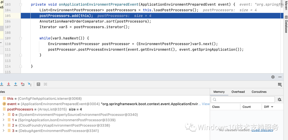Screen dimensions: 288x140
Task: Click the while keyword on line 109
Action: pyautogui.click(x=45, y=38)
